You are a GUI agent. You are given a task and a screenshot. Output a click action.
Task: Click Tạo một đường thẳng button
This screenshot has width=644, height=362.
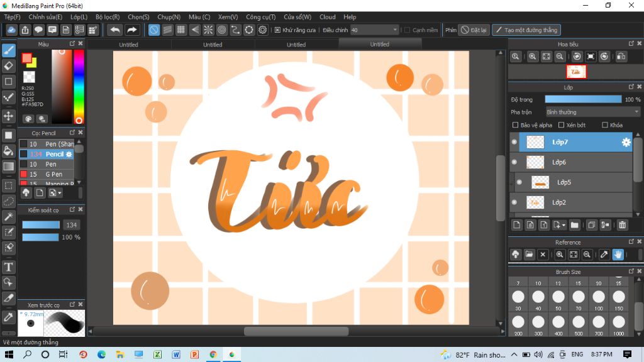(x=526, y=30)
